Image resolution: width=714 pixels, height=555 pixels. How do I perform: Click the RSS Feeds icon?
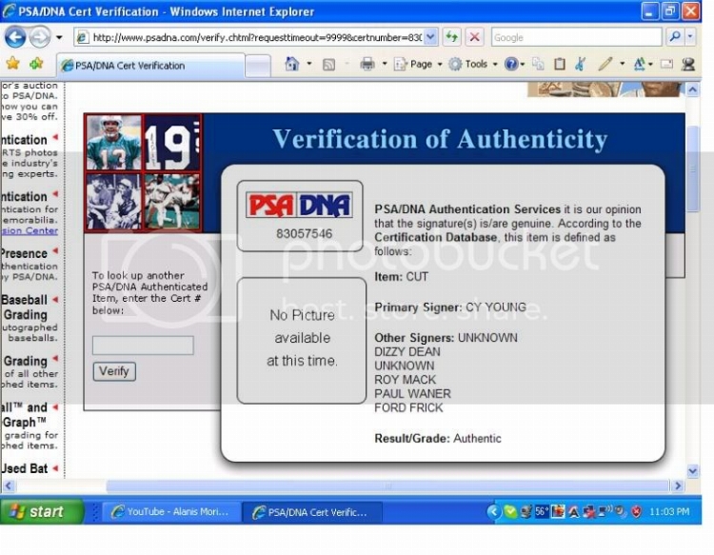tap(328, 65)
